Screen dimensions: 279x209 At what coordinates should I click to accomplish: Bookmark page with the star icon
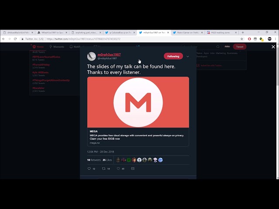(x=242, y=39)
